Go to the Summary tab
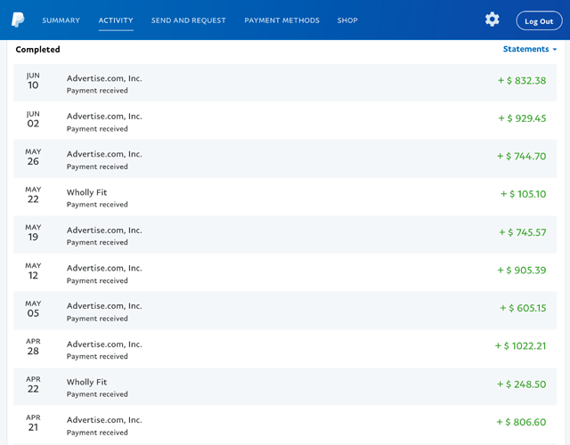The width and height of the screenshot is (570, 445). click(61, 20)
